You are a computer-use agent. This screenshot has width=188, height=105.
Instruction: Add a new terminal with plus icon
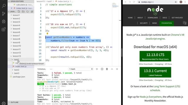[x=97, y=69]
